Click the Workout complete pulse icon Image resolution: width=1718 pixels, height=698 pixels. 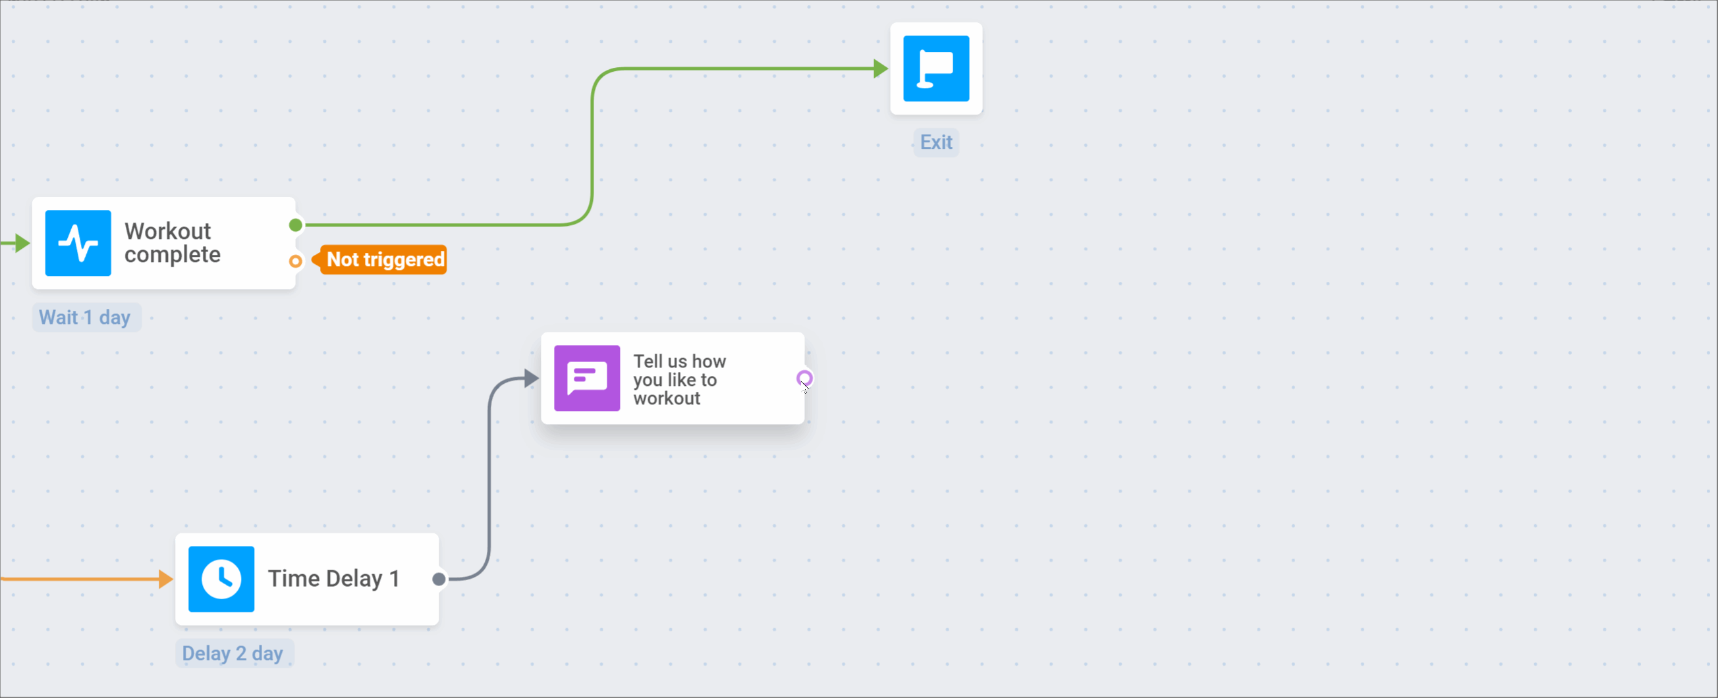pyautogui.click(x=78, y=243)
